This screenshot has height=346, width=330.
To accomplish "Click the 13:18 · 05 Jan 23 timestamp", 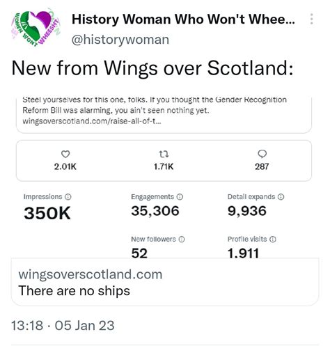I will point(63,325).
